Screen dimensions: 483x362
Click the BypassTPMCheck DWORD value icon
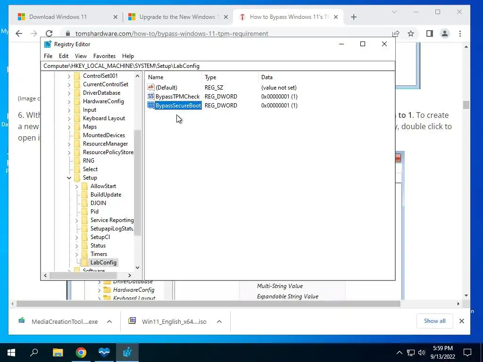[x=151, y=96]
